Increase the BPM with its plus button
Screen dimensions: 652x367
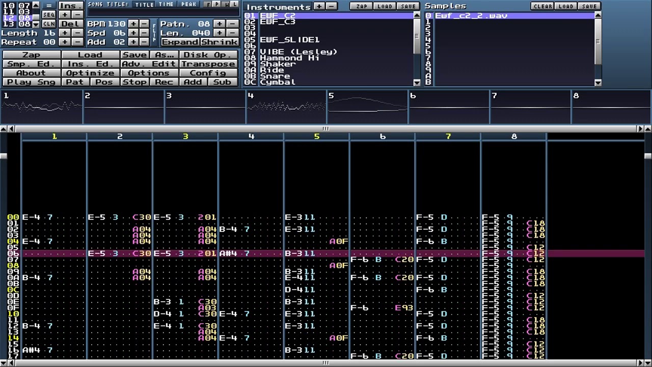(x=133, y=24)
